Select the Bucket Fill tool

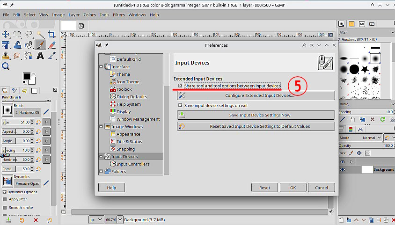[29, 45]
